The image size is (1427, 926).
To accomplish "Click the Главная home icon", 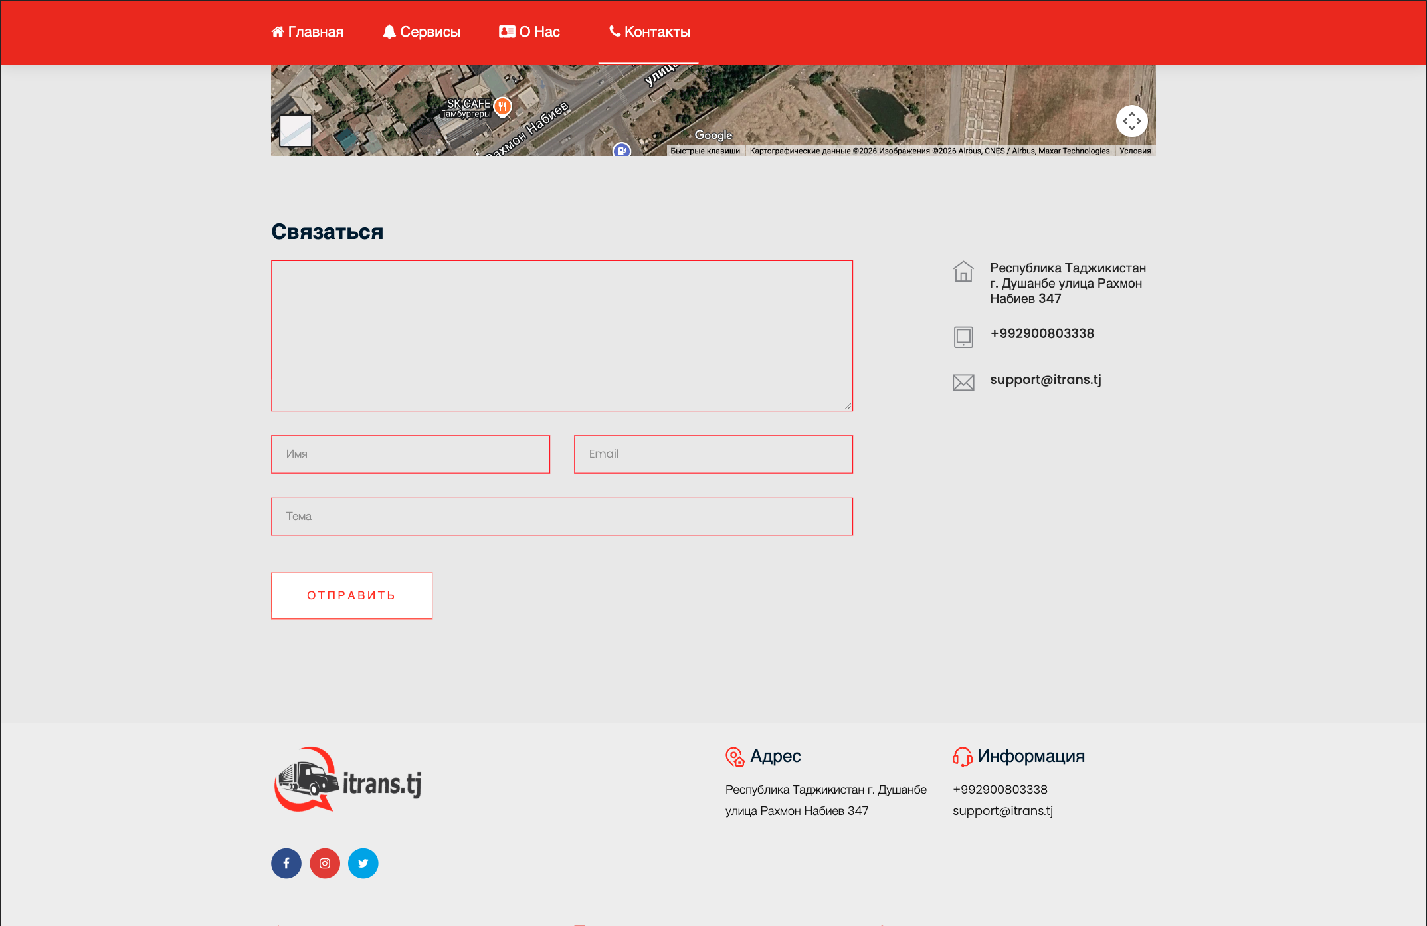I will (x=278, y=31).
